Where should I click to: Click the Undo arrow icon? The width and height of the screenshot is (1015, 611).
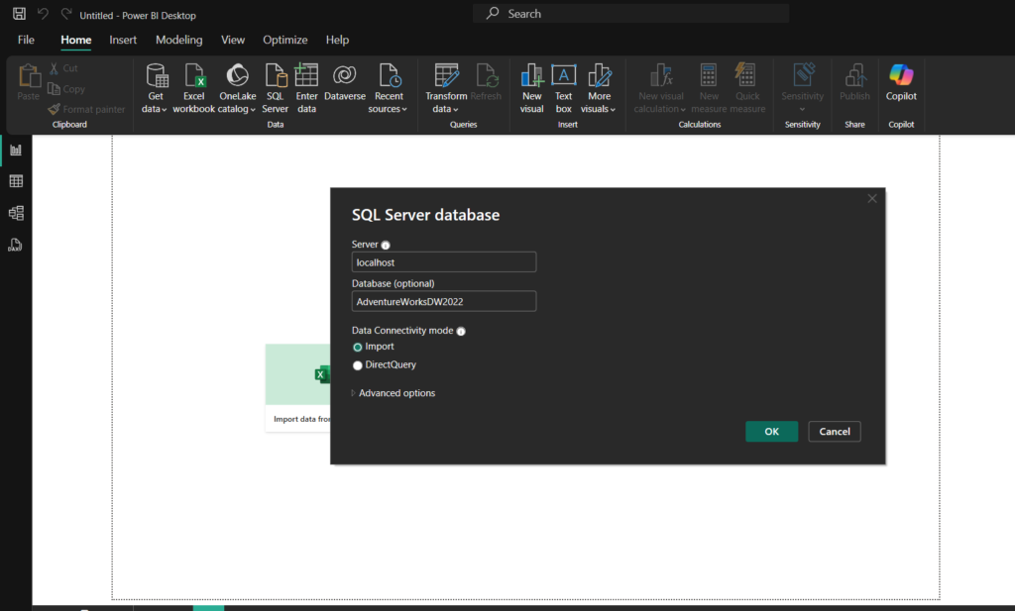(x=43, y=14)
